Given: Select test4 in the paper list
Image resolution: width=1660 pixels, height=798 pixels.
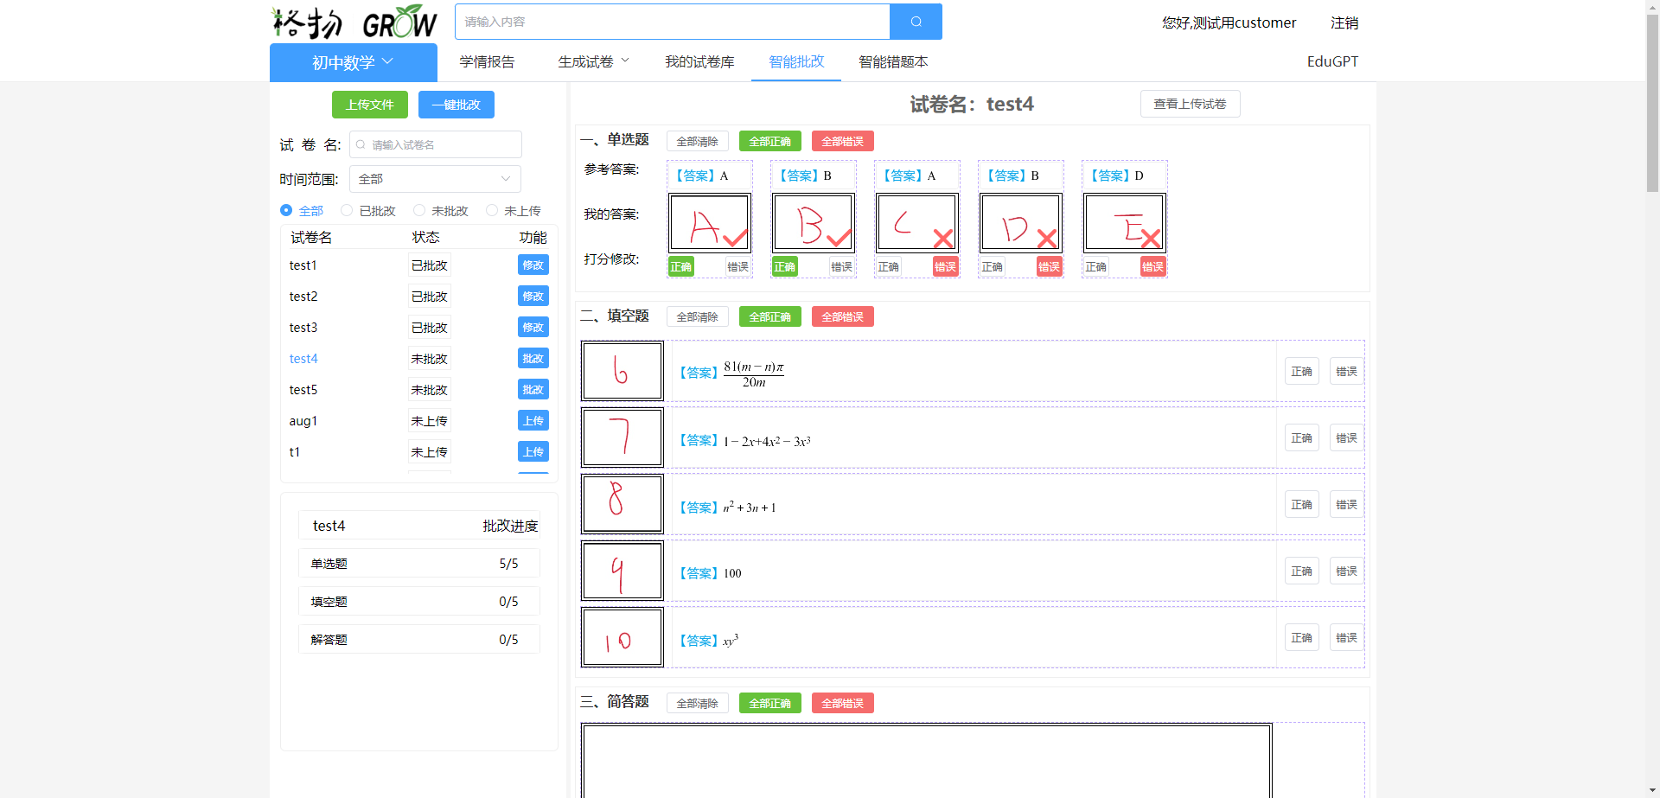Looking at the screenshot, I should 303,359.
